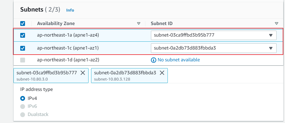Sort by Availability Zone column arrow
The image size is (285, 123).
[139, 24]
